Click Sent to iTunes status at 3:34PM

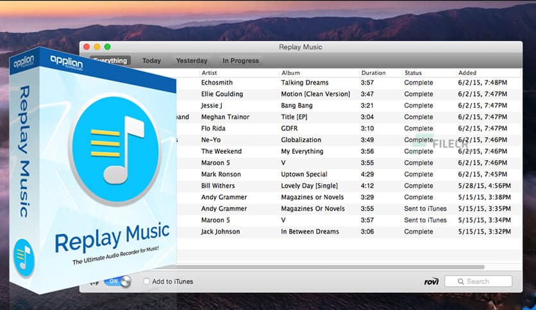(x=425, y=220)
